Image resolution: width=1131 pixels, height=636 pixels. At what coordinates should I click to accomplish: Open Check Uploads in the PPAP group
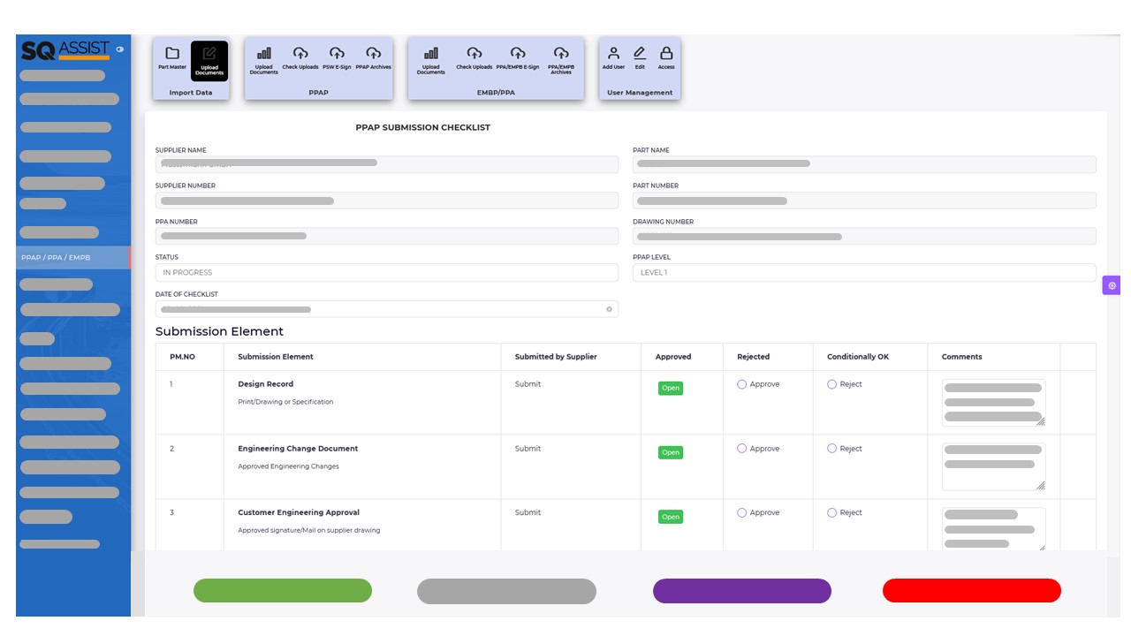300,58
